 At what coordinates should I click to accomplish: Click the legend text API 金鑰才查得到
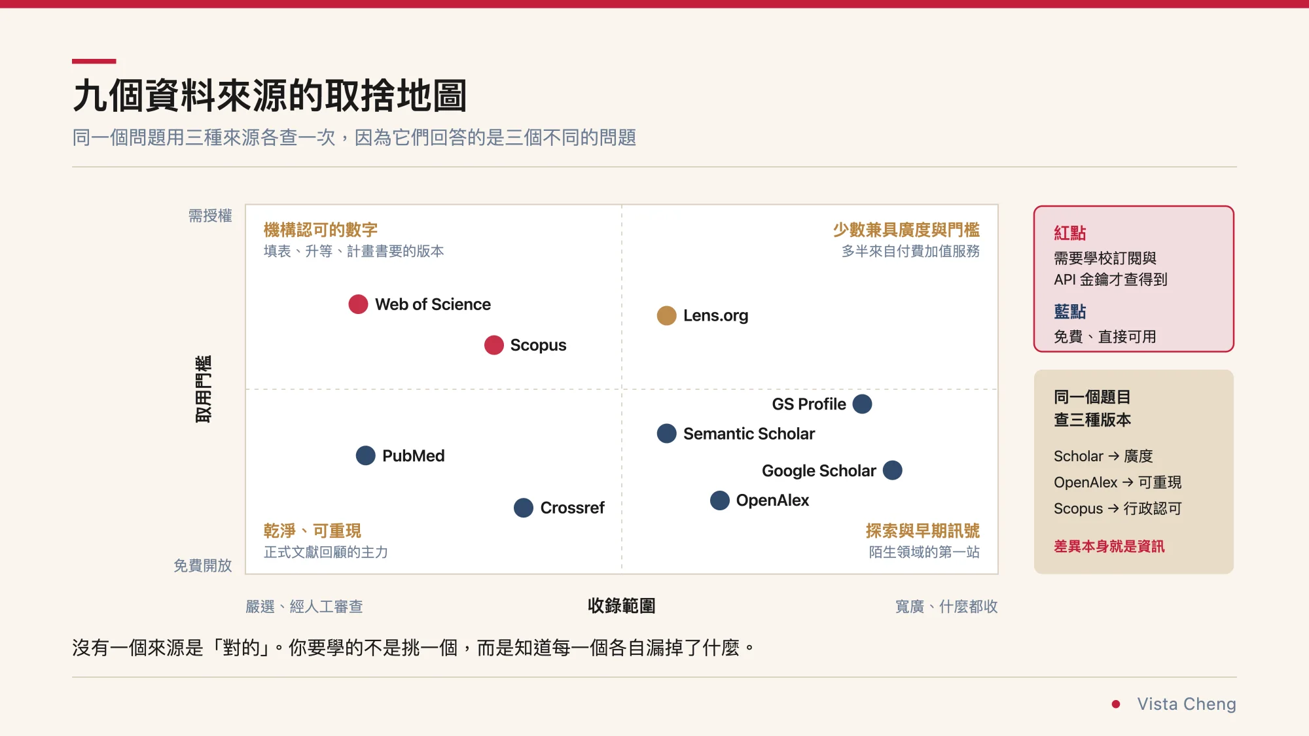1111,279
